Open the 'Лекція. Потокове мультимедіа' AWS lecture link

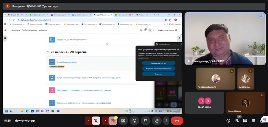pyautogui.click(x=88, y=78)
